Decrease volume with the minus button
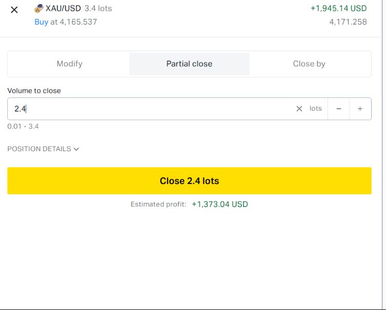386x310 pixels. 338,109
